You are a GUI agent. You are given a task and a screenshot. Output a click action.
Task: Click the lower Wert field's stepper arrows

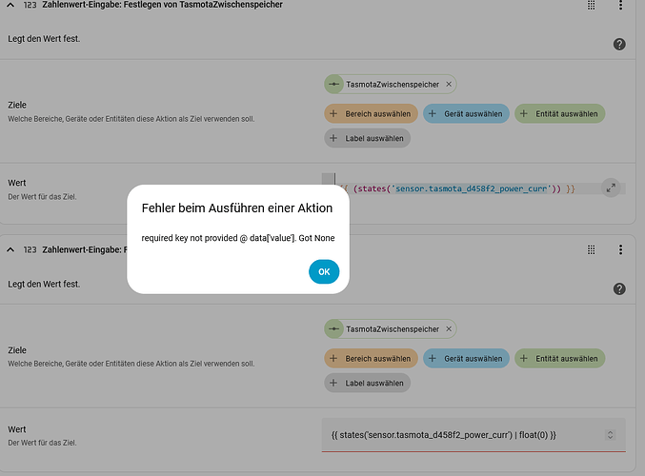coord(611,434)
